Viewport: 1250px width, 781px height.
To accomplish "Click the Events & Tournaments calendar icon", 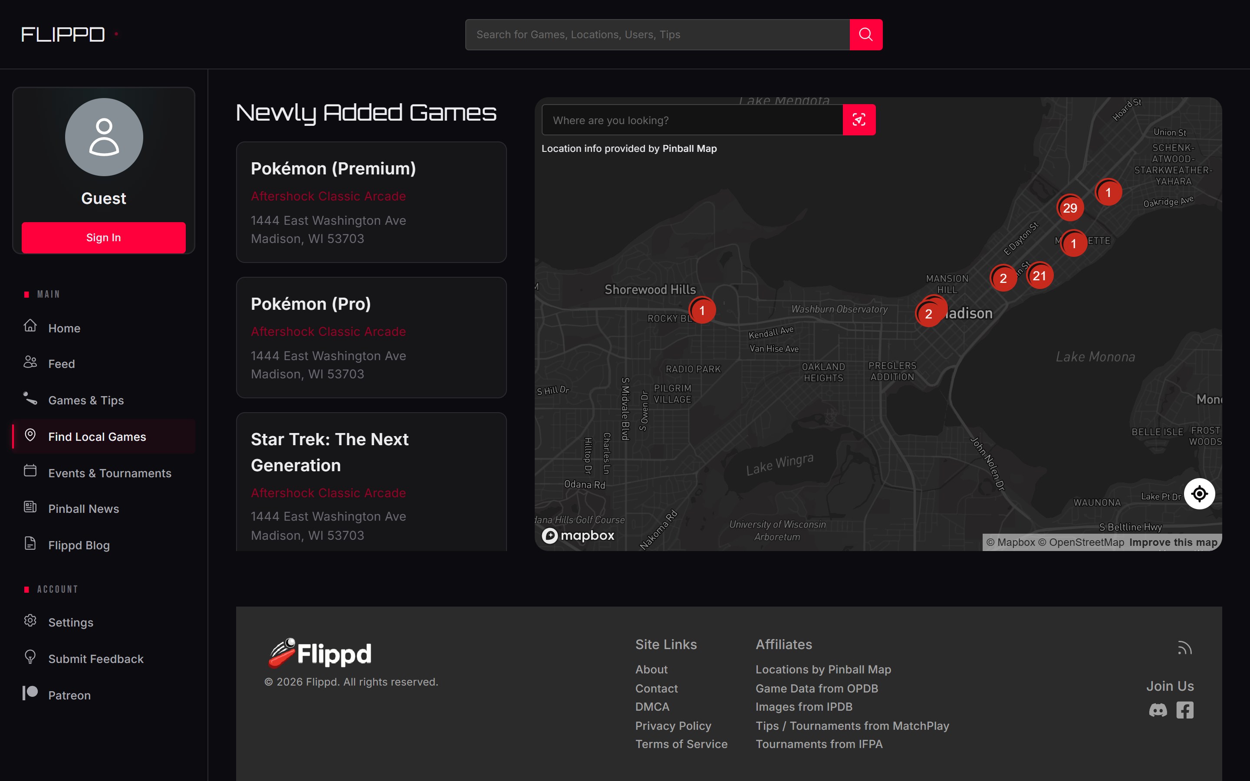I will pyautogui.click(x=30, y=471).
